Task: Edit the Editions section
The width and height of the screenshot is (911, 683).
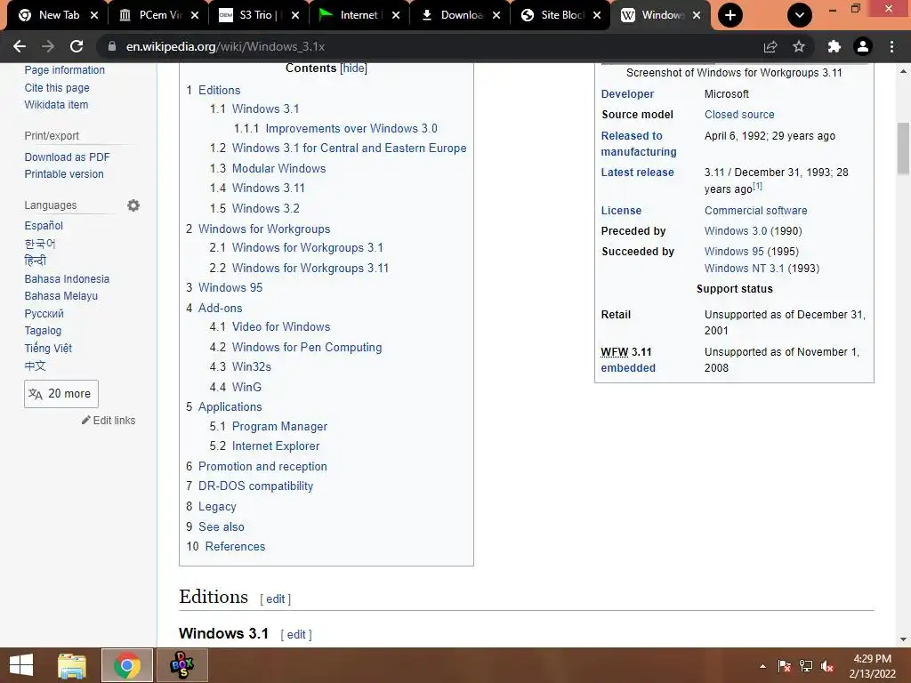Action: point(276,599)
